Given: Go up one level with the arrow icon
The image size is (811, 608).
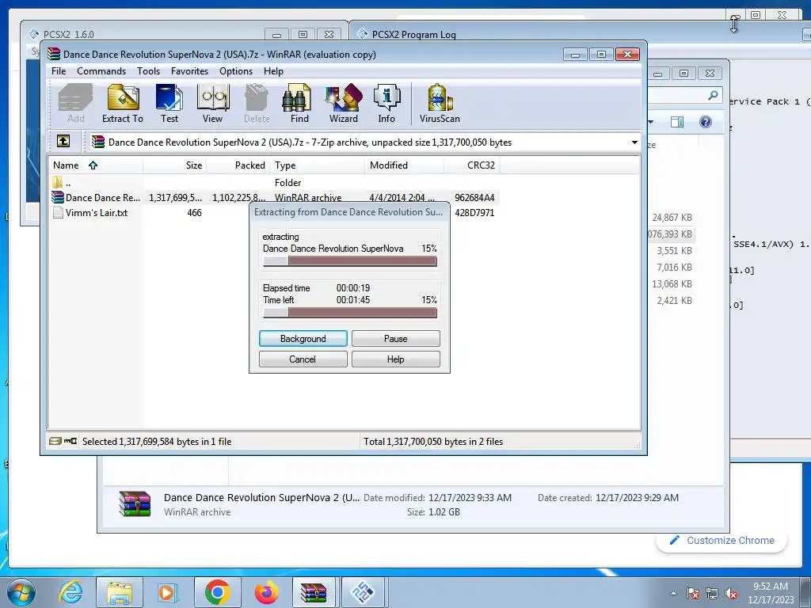Looking at the screenshot, I should tap(63, 141).
